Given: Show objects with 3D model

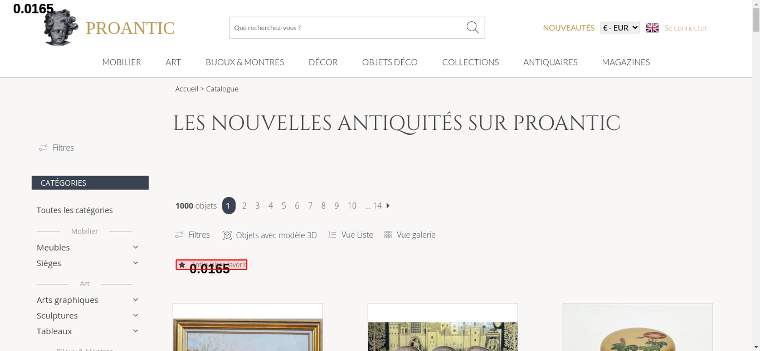Looking at the screenshot, I should click(269, 235).
